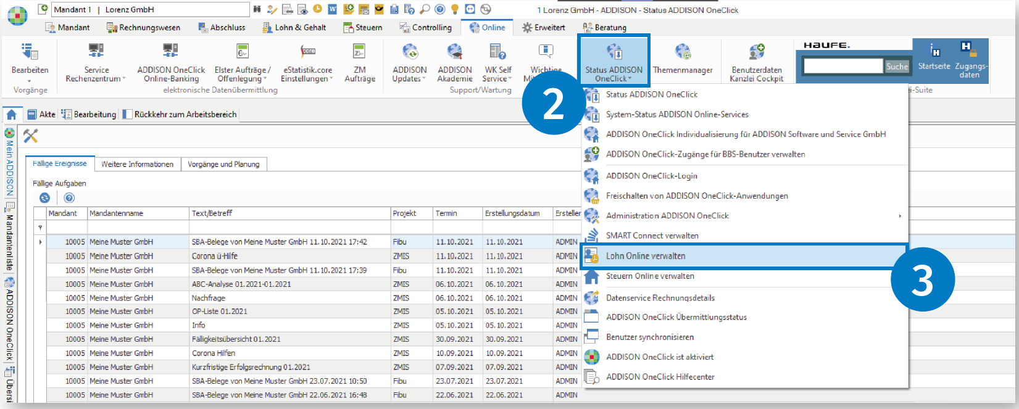
Task: Choose ADDISON OneClick Übermittlungsstatus entry
Action: (744, 317)
